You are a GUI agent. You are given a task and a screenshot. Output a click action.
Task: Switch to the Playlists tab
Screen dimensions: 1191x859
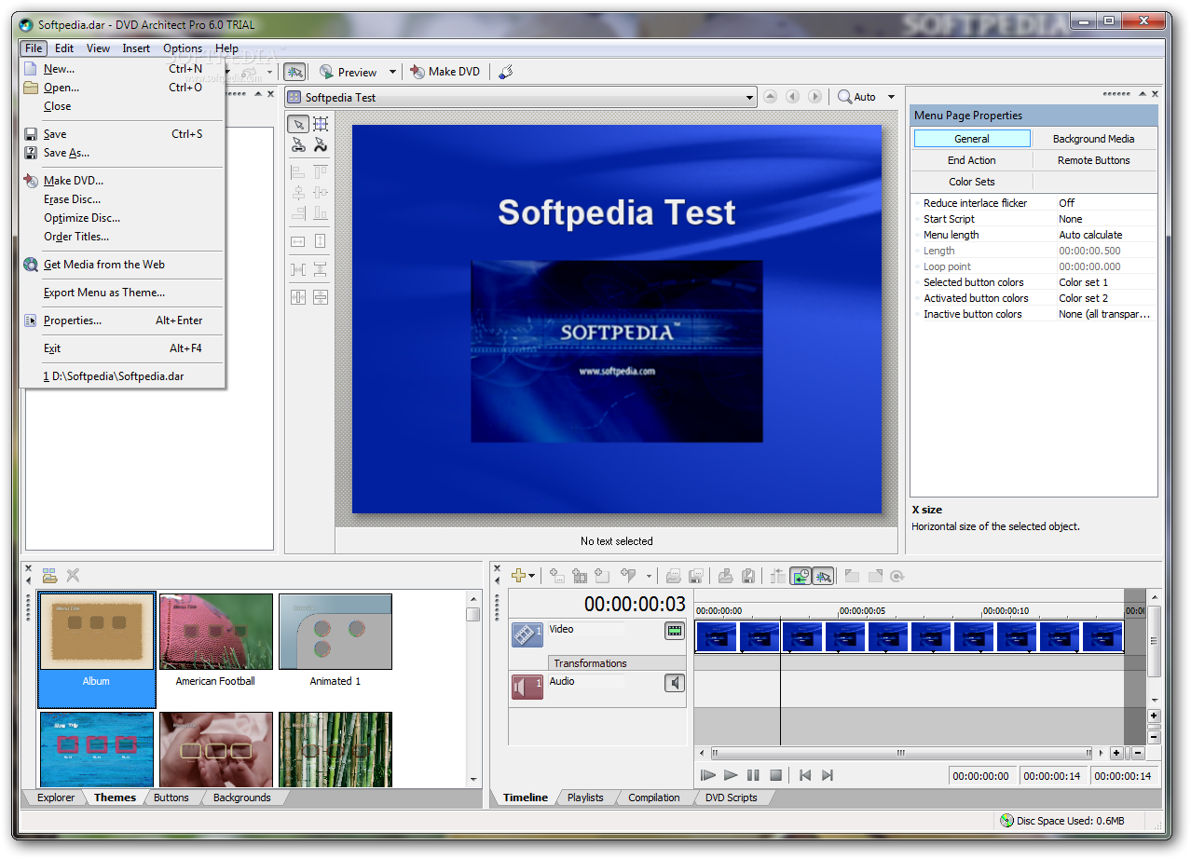point(585,798)
